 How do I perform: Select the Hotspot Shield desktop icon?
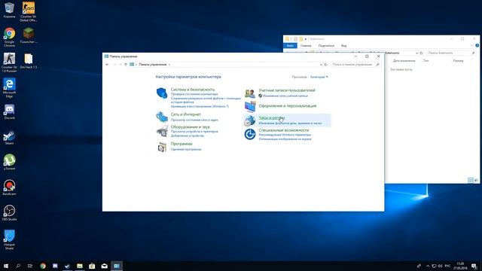click(x=9, y=239)
